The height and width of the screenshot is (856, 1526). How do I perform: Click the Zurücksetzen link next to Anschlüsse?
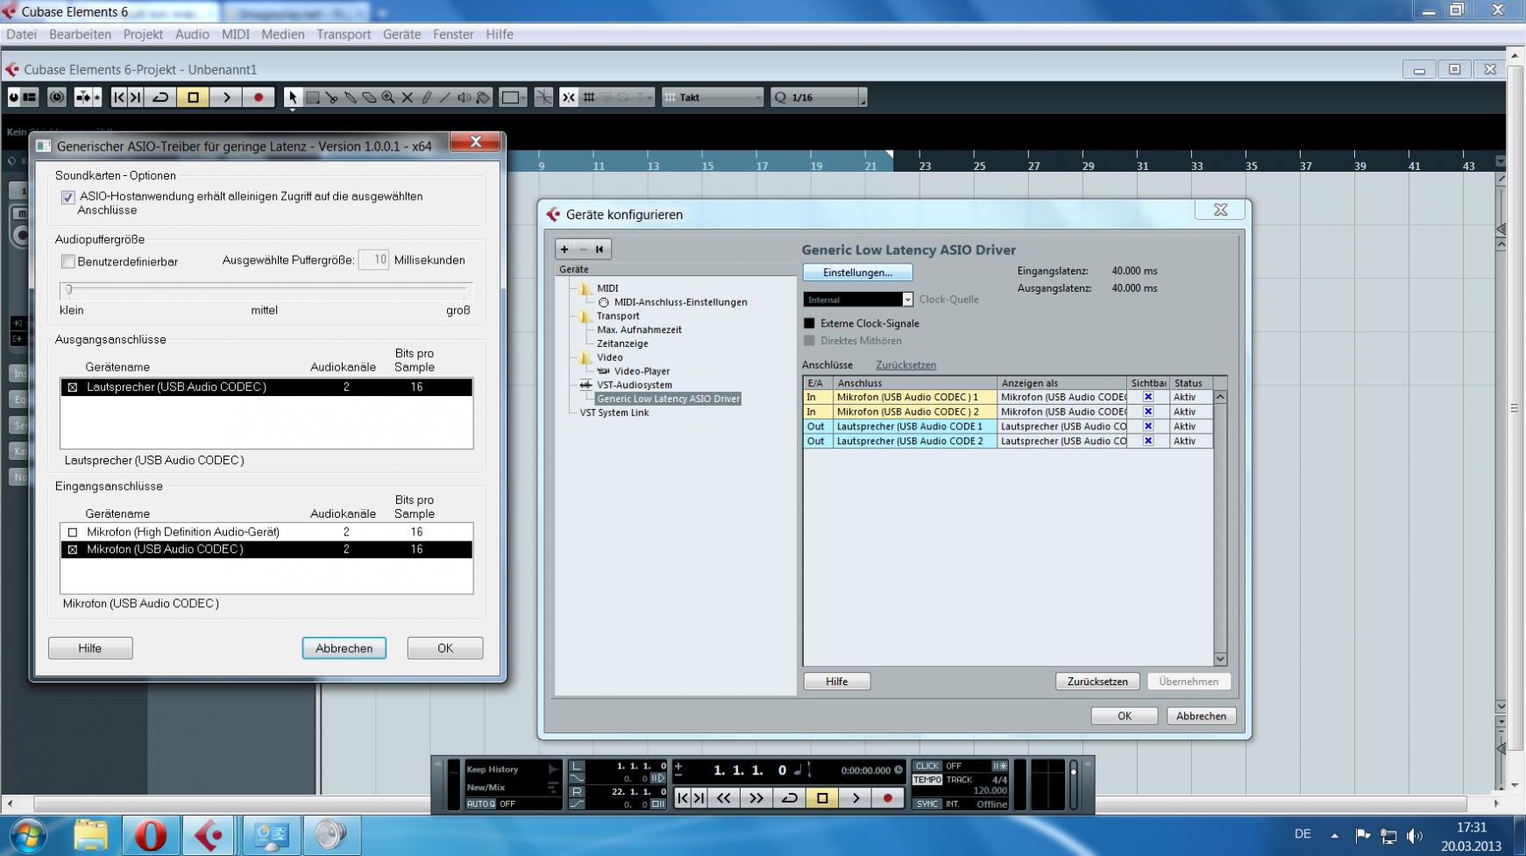905,365
